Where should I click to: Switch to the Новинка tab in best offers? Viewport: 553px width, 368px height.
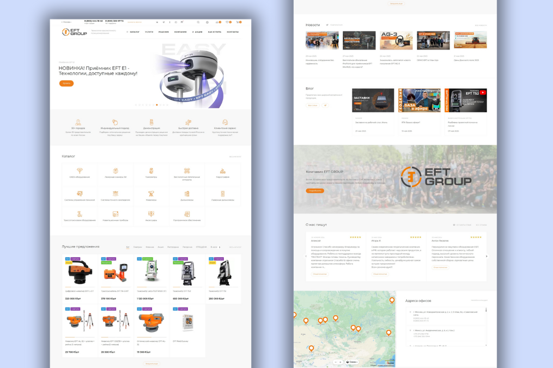pos(150,247)
